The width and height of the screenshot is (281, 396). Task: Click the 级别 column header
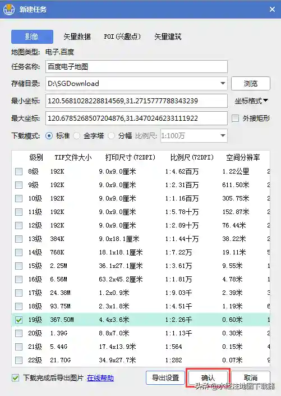click(36, 158)
